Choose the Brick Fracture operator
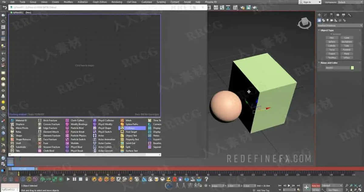 [x=50, y=120]
